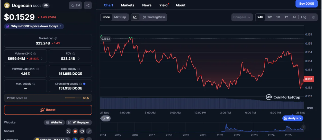Viewport: 322px width, 140px height.
Task: Switch to the Markets tab
Action: click(x=127, y=5)
